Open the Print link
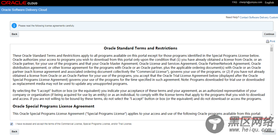 coord(272,41)
